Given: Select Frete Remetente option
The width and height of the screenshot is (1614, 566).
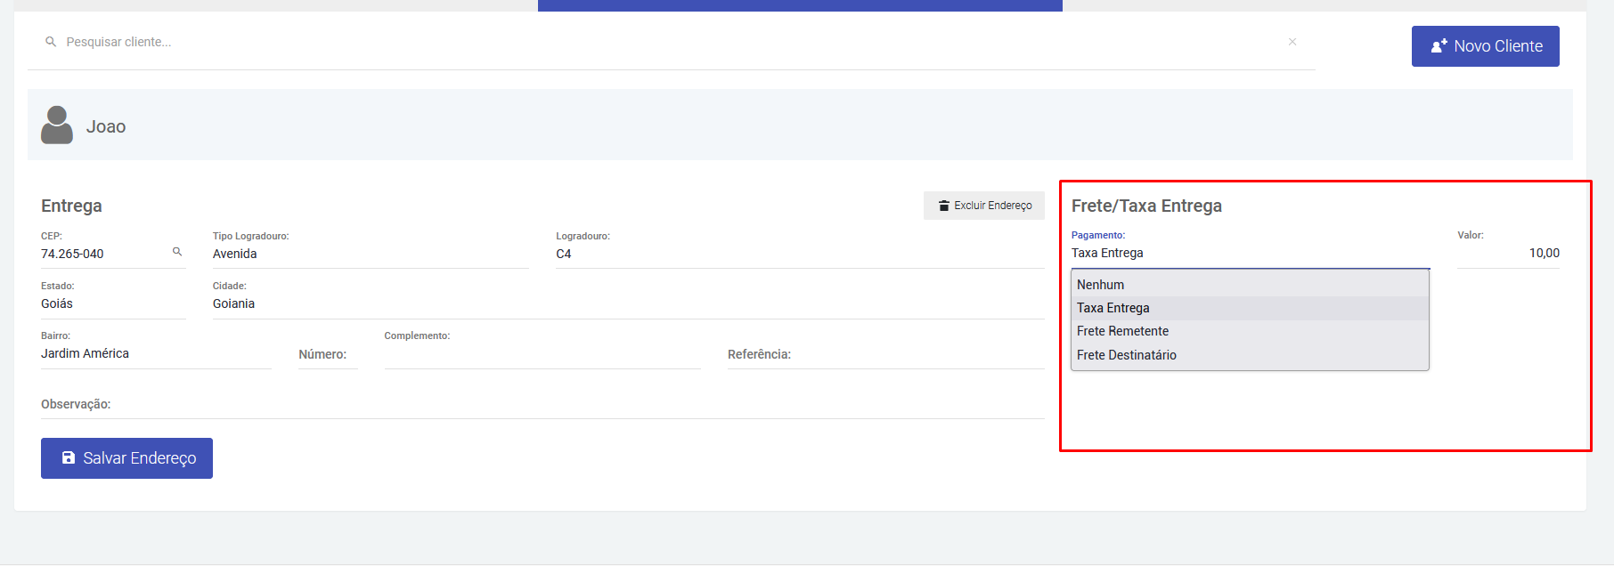Looking at the screenshot, I should tap(1122, 331).
